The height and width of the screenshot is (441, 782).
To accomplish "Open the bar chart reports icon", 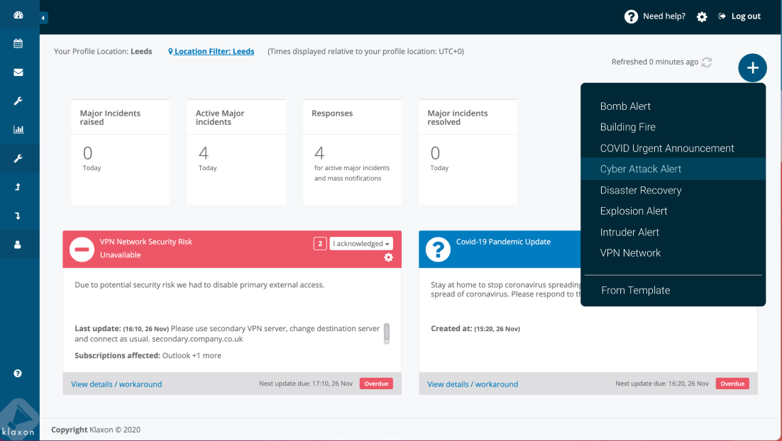I will (18, 130).
